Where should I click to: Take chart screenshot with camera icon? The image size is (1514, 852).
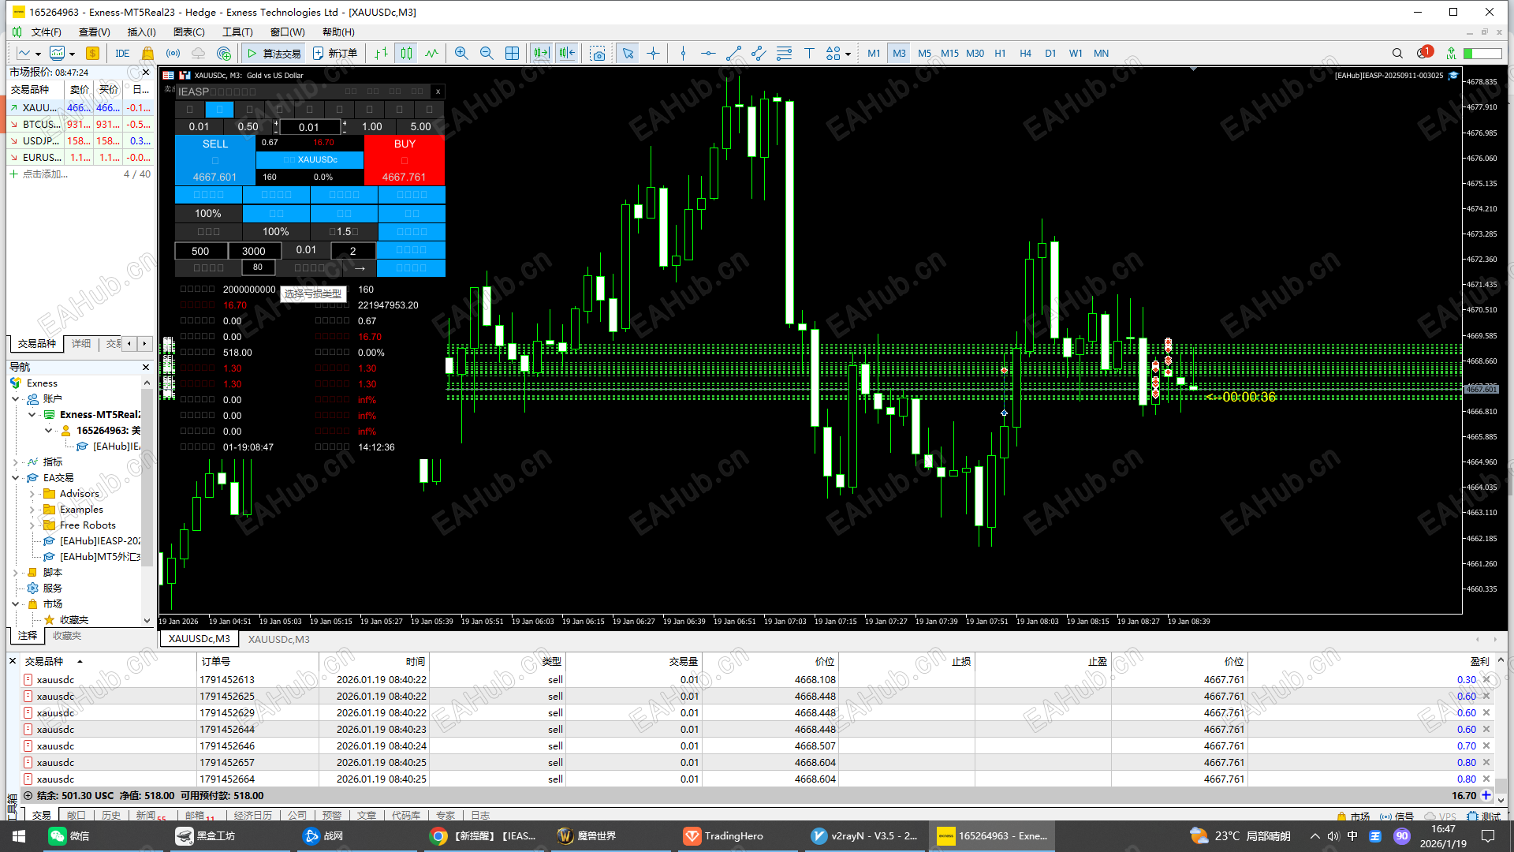(598, 54)
